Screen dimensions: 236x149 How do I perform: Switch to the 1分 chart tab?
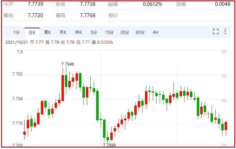[x=16, y=32]
